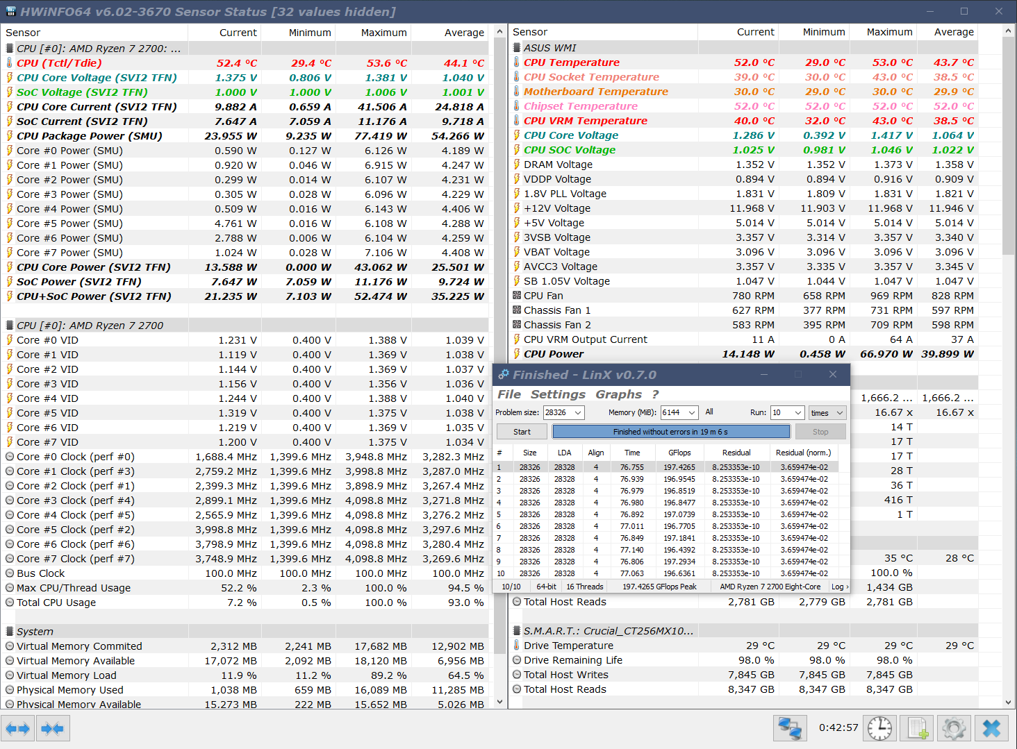Open the Graphs menu in LinX
This screenshot has height=749, width=1017.
tap(618, 394)
